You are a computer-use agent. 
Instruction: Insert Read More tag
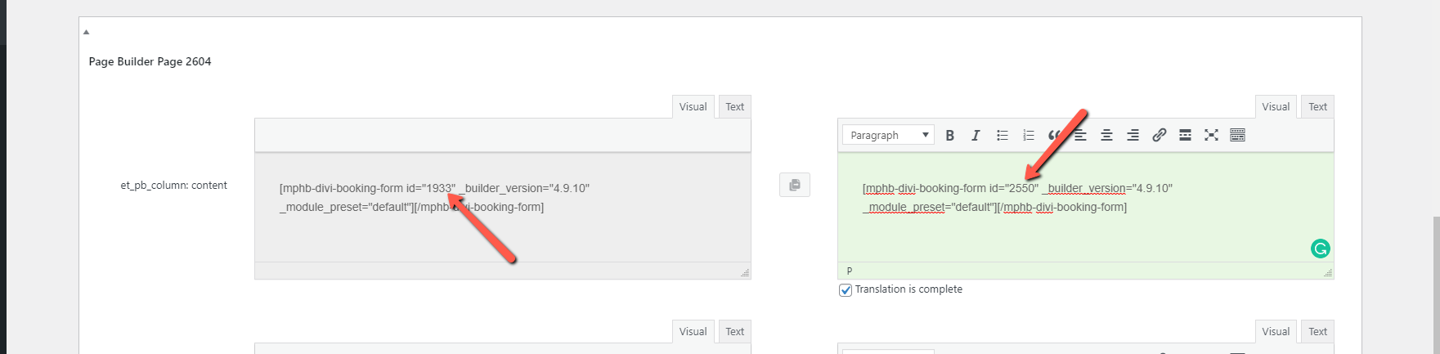1185,136
